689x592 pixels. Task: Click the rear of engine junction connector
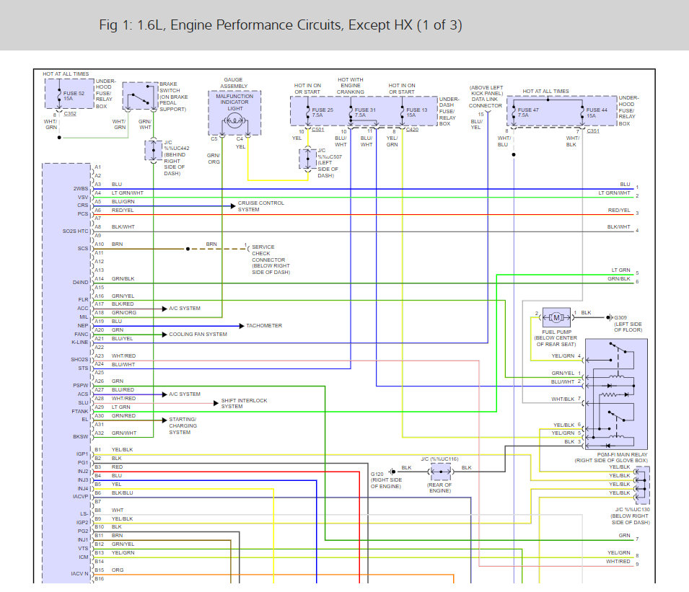(440, 472)
